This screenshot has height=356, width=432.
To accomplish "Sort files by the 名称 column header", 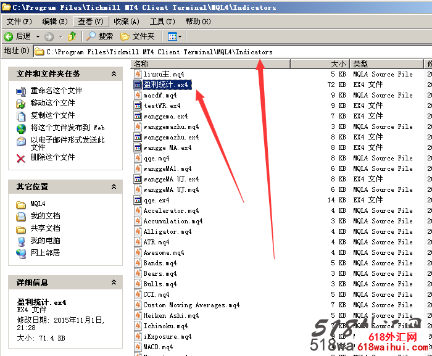I will coord(210,64).
